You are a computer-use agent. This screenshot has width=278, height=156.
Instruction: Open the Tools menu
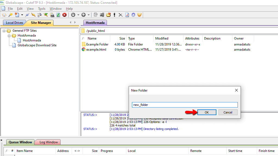(x=42, y=9)
